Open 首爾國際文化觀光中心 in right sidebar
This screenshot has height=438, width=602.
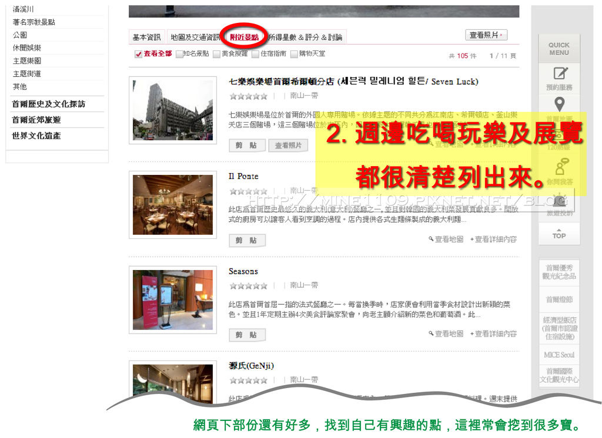click(x=559, y=376)
